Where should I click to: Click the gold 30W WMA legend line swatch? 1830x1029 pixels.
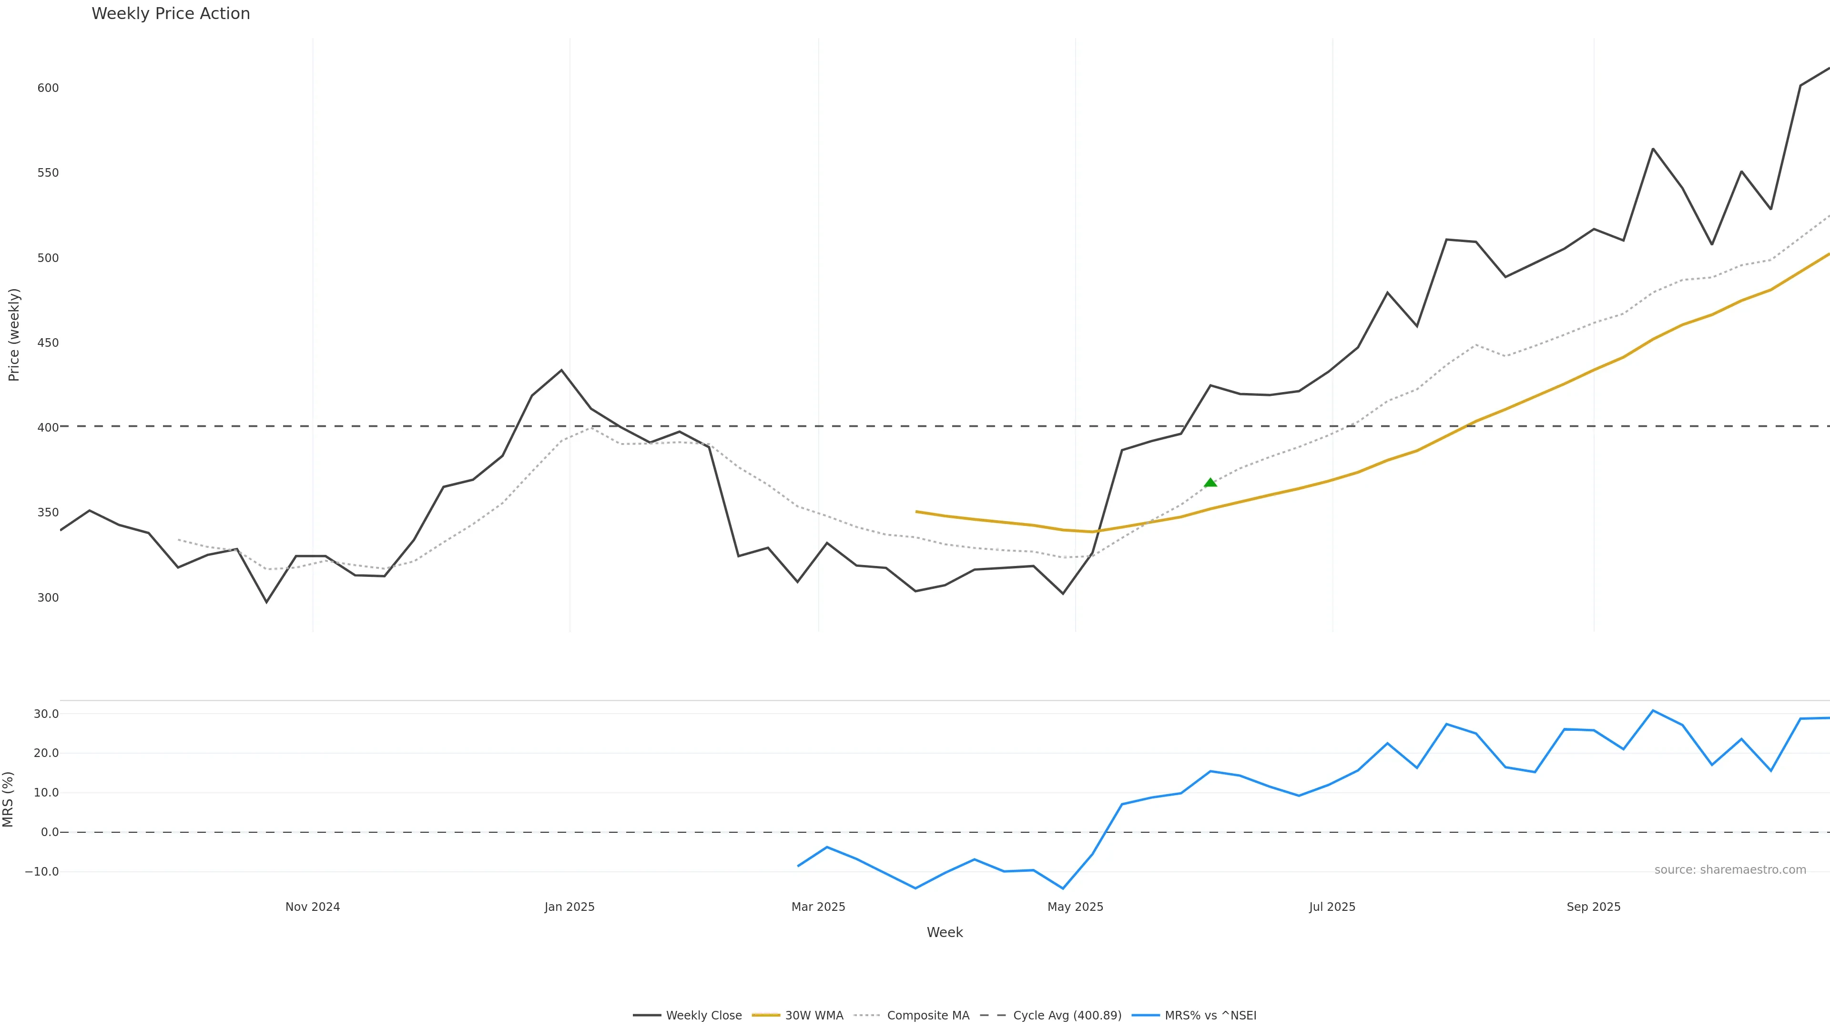(x=766, y=1016)
